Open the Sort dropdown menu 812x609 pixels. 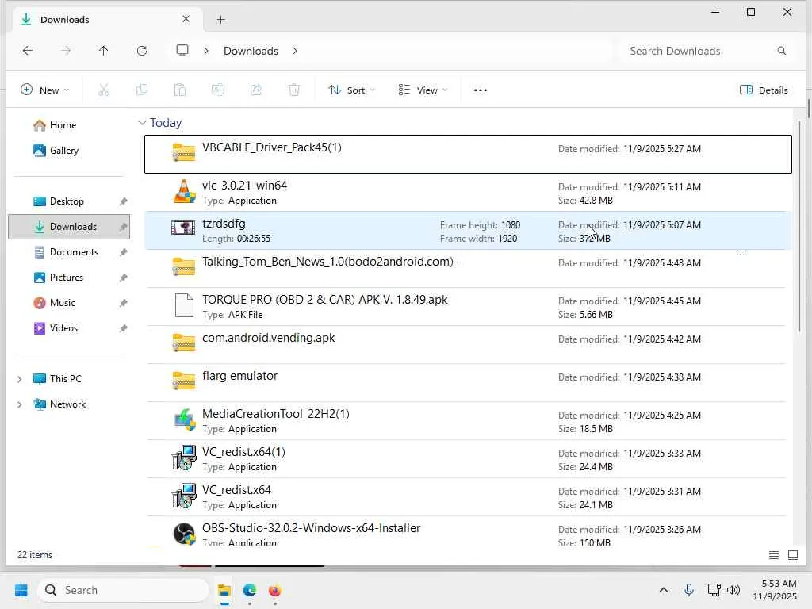(x=352, y=90)
